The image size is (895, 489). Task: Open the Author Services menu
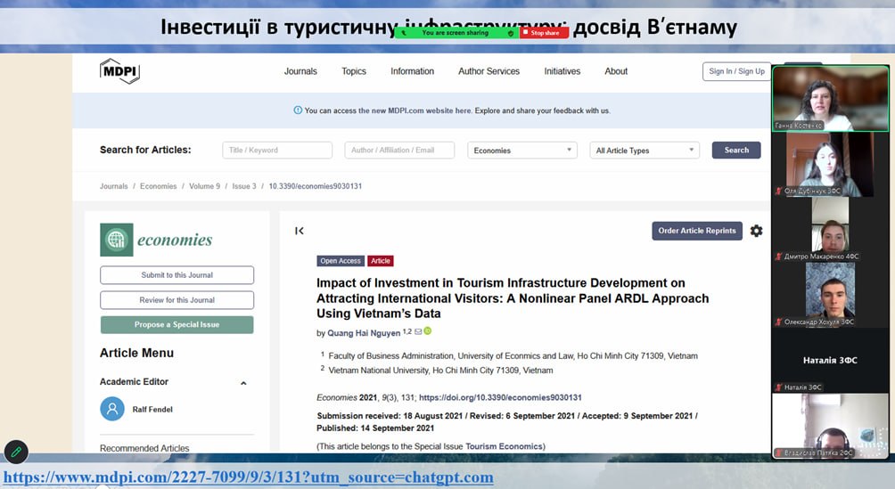pos(489,71)
